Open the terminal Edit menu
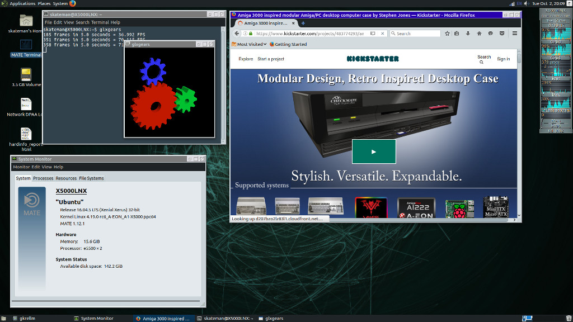Screen dimensions: 573x322 pos(58,22)
